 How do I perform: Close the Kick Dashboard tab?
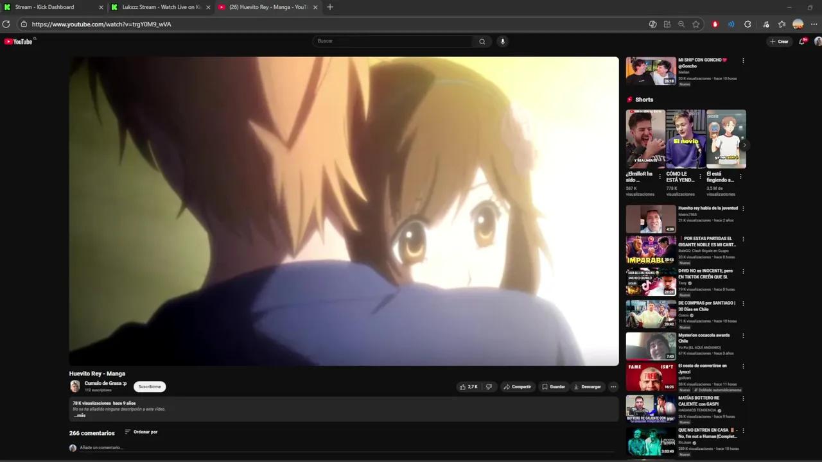pos(101,7)
